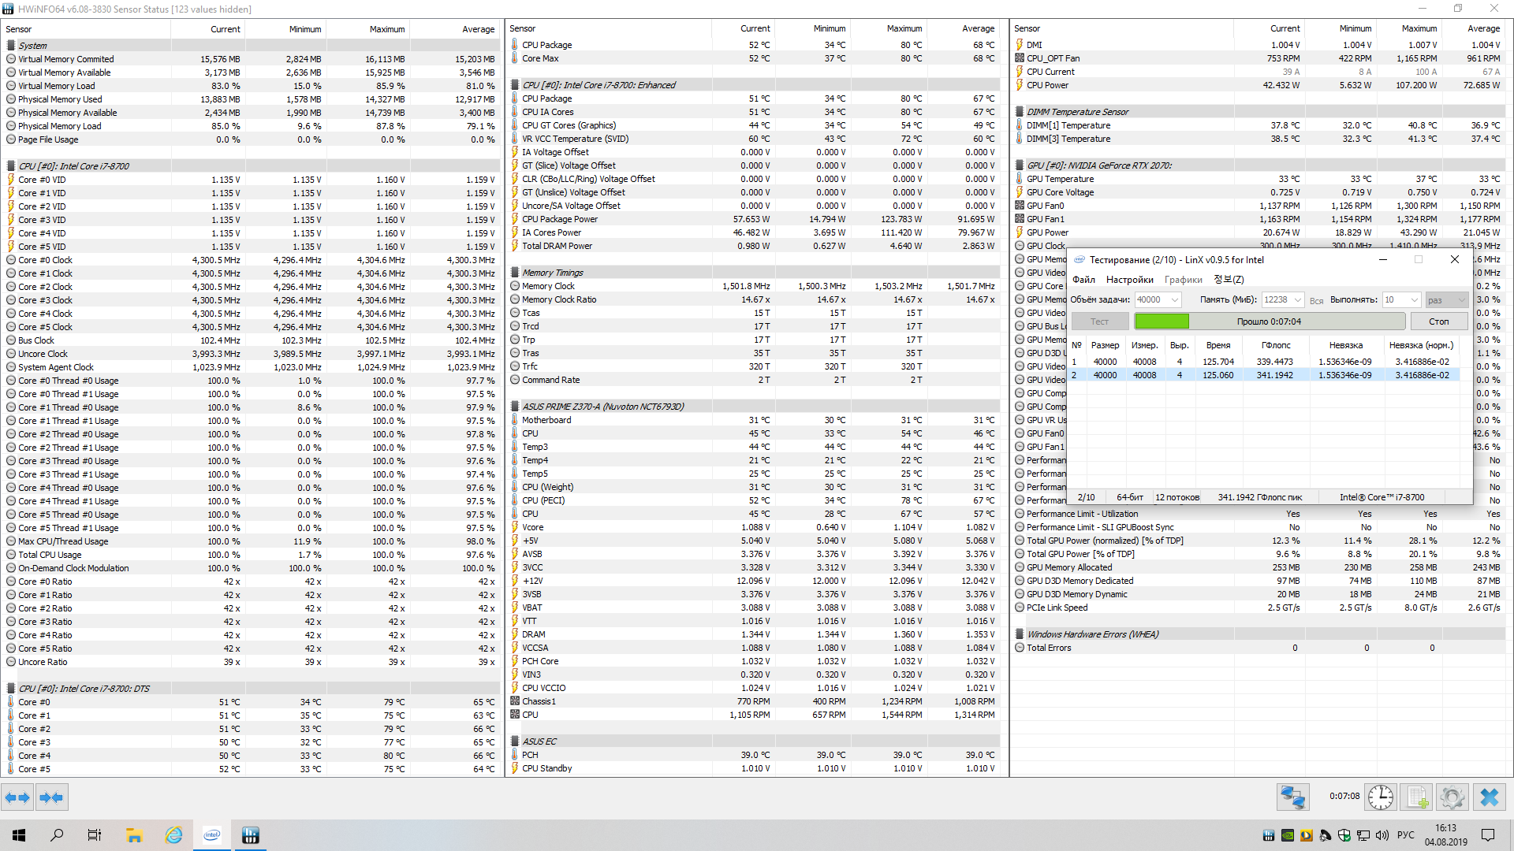Open sensor settings gear icon
Viewport: 1514px width, 851px height.
[x=1452, y=797]
